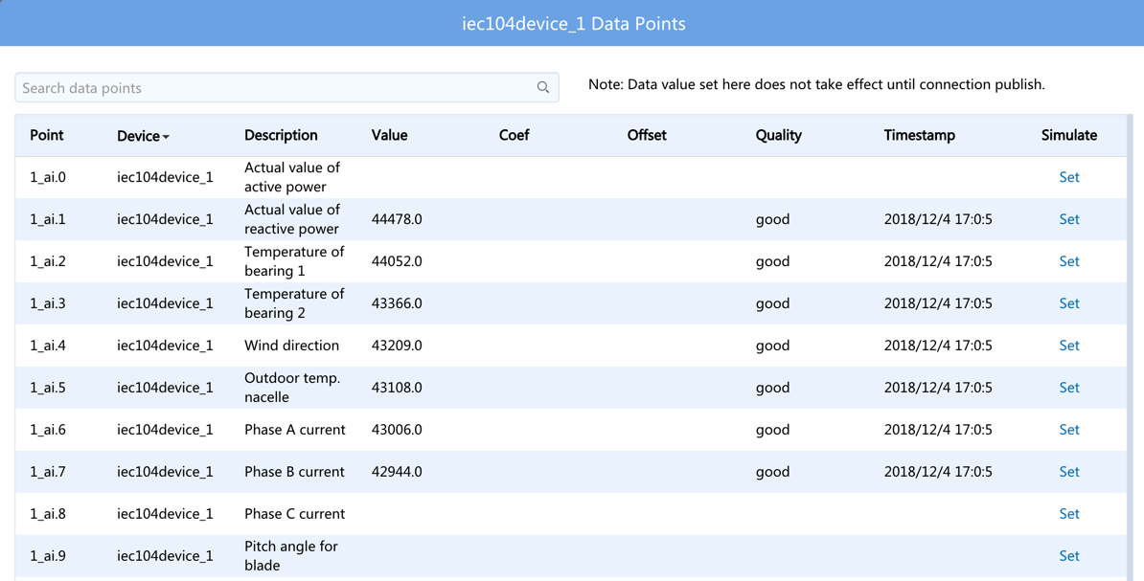The width and height of the screenshot is (1144, 581).
Task: Click Set for point 1_ai.1
Action: tap(1069, 219)
